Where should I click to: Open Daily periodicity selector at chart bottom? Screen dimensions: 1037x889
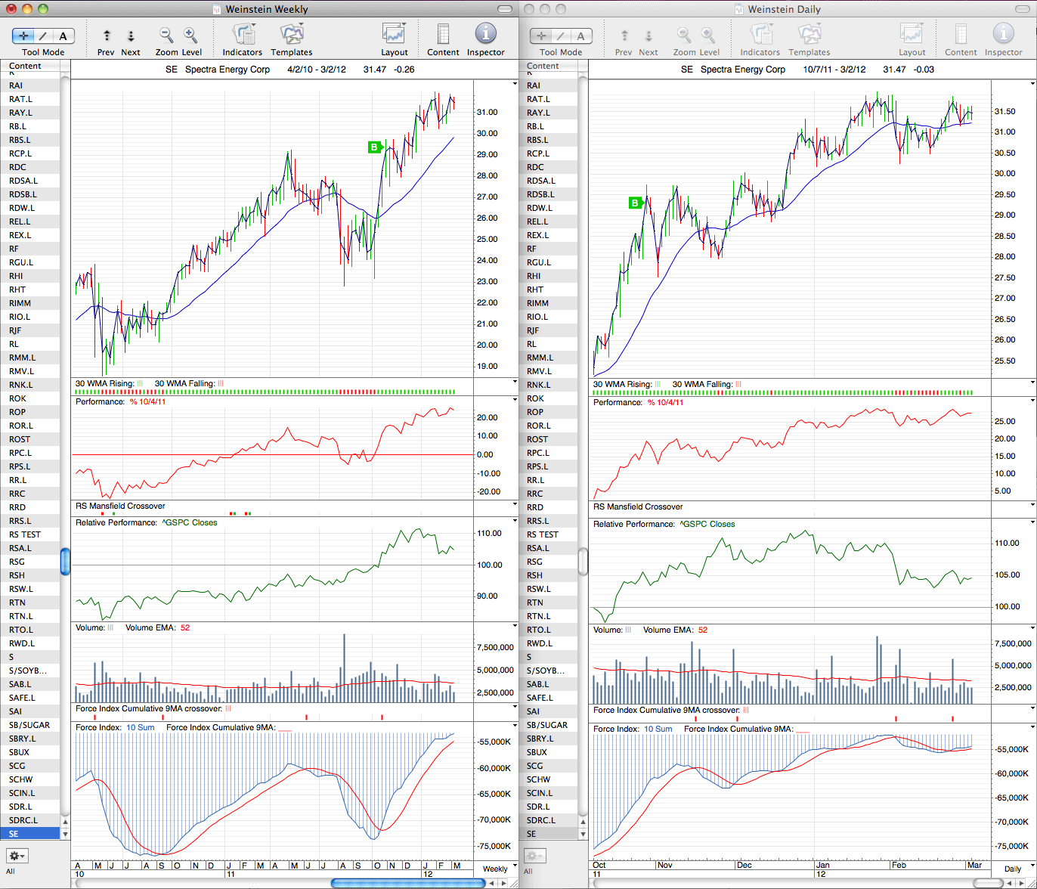click(x=1013, y=869)
